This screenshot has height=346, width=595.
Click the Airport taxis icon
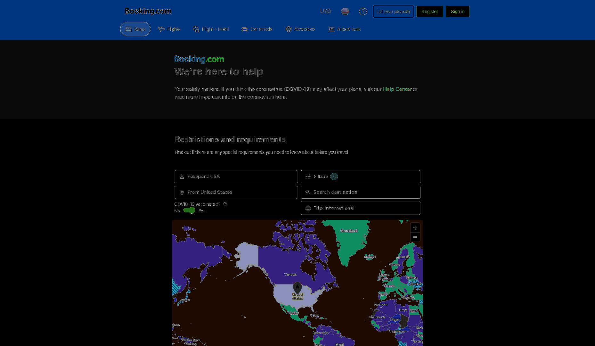pos(331,29)
